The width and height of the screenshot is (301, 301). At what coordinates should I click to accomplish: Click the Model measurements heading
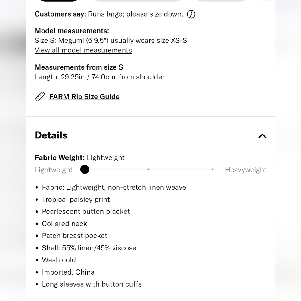pyautogui.click(x=72, y=31)
